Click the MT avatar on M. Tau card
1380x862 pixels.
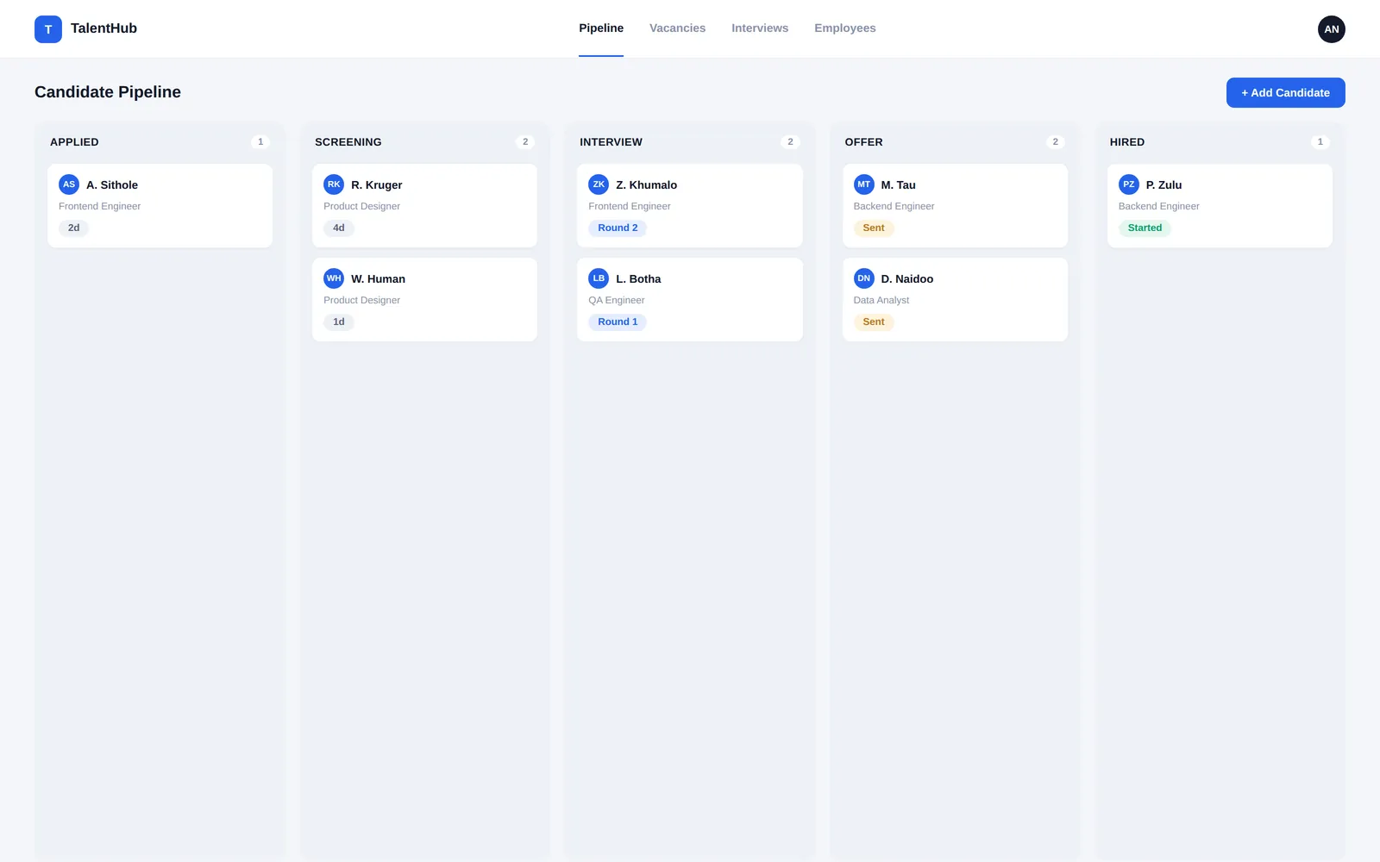click(864, 184)
